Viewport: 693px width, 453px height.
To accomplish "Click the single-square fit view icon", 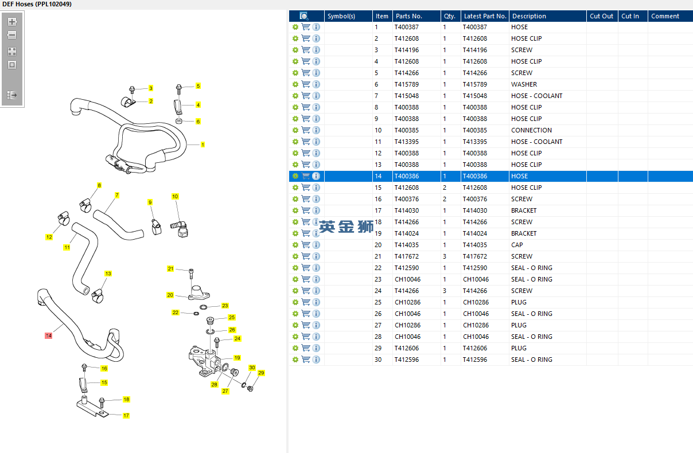I will (x=12, y=65).
